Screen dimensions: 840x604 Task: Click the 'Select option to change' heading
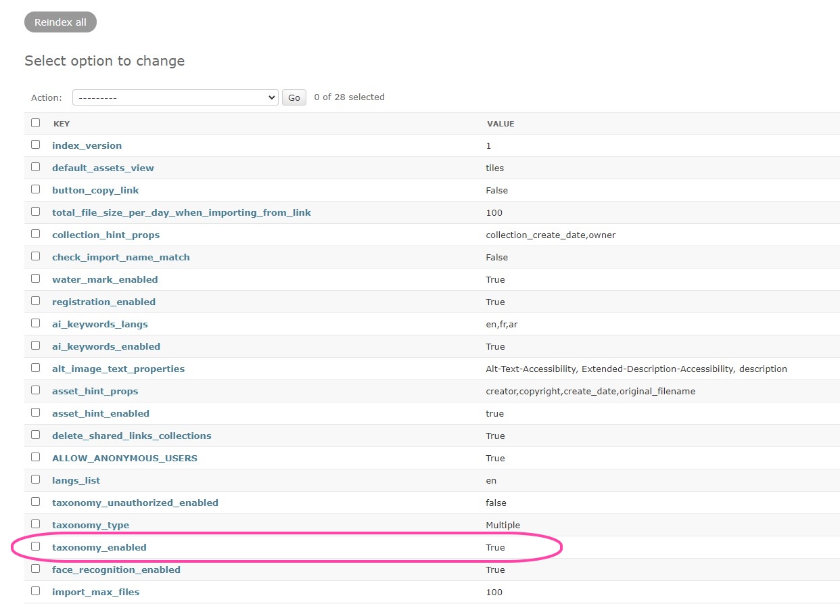tap(105, 61)
